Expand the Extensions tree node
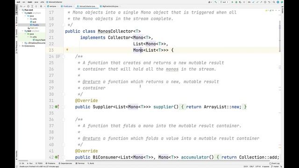 coord(20,46)
